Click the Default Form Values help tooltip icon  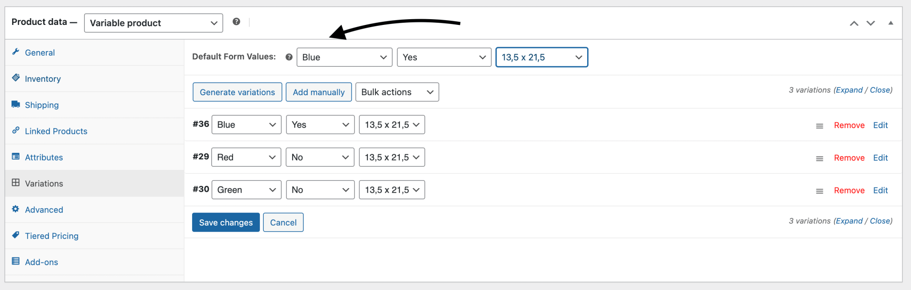(x=289, y=57)
